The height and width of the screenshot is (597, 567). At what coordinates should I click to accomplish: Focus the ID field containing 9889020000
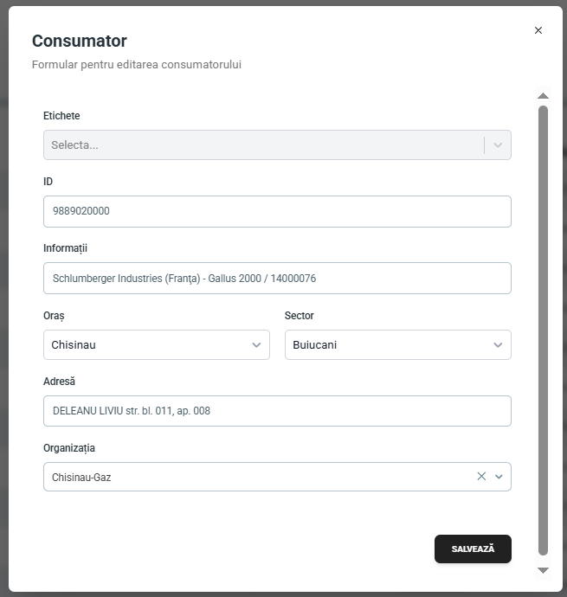point(277,211)
